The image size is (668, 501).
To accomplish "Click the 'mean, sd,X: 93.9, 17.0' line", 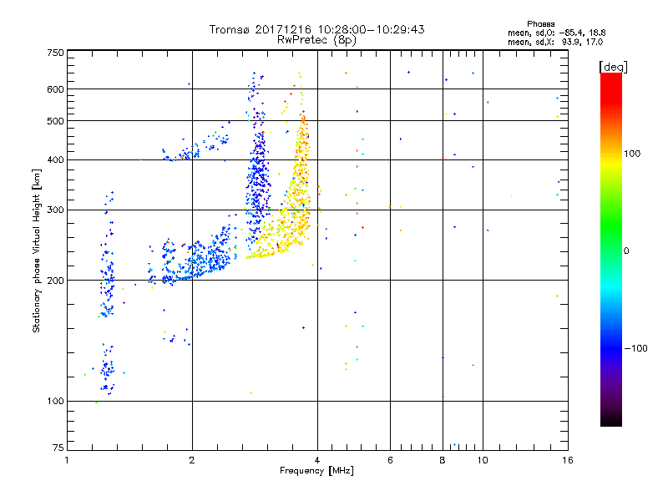I will (x=555, y=43).
